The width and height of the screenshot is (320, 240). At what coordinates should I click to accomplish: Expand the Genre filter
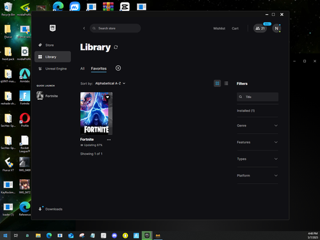pos(257,125)
